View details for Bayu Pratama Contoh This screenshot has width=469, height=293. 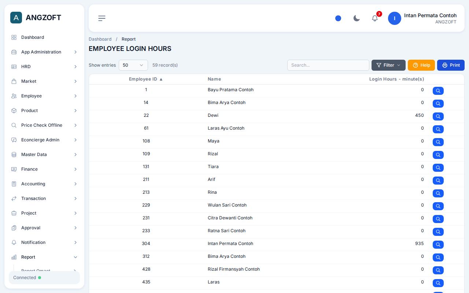438,91
